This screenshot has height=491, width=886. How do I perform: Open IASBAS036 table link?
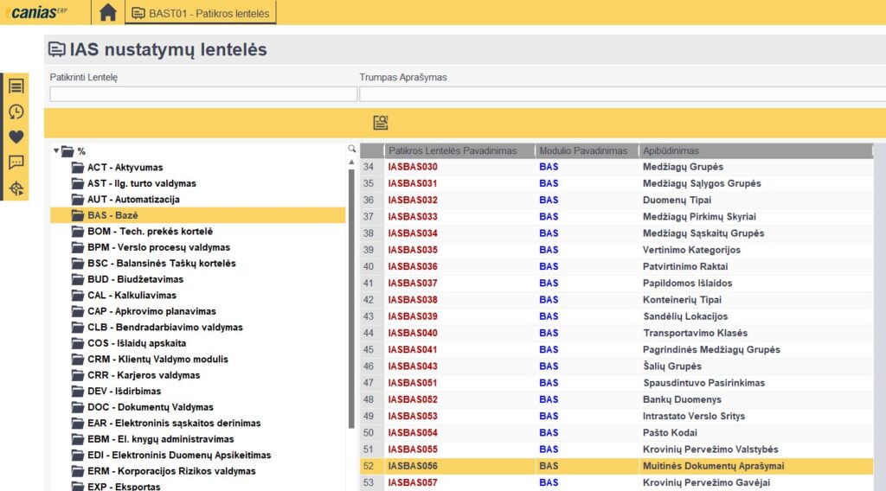click(413, 266)
